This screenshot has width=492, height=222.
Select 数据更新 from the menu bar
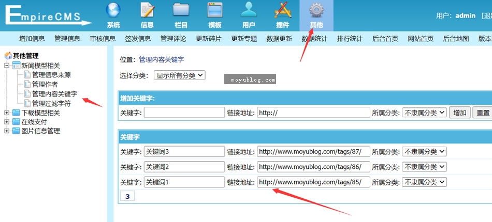[x=279, y=39]
